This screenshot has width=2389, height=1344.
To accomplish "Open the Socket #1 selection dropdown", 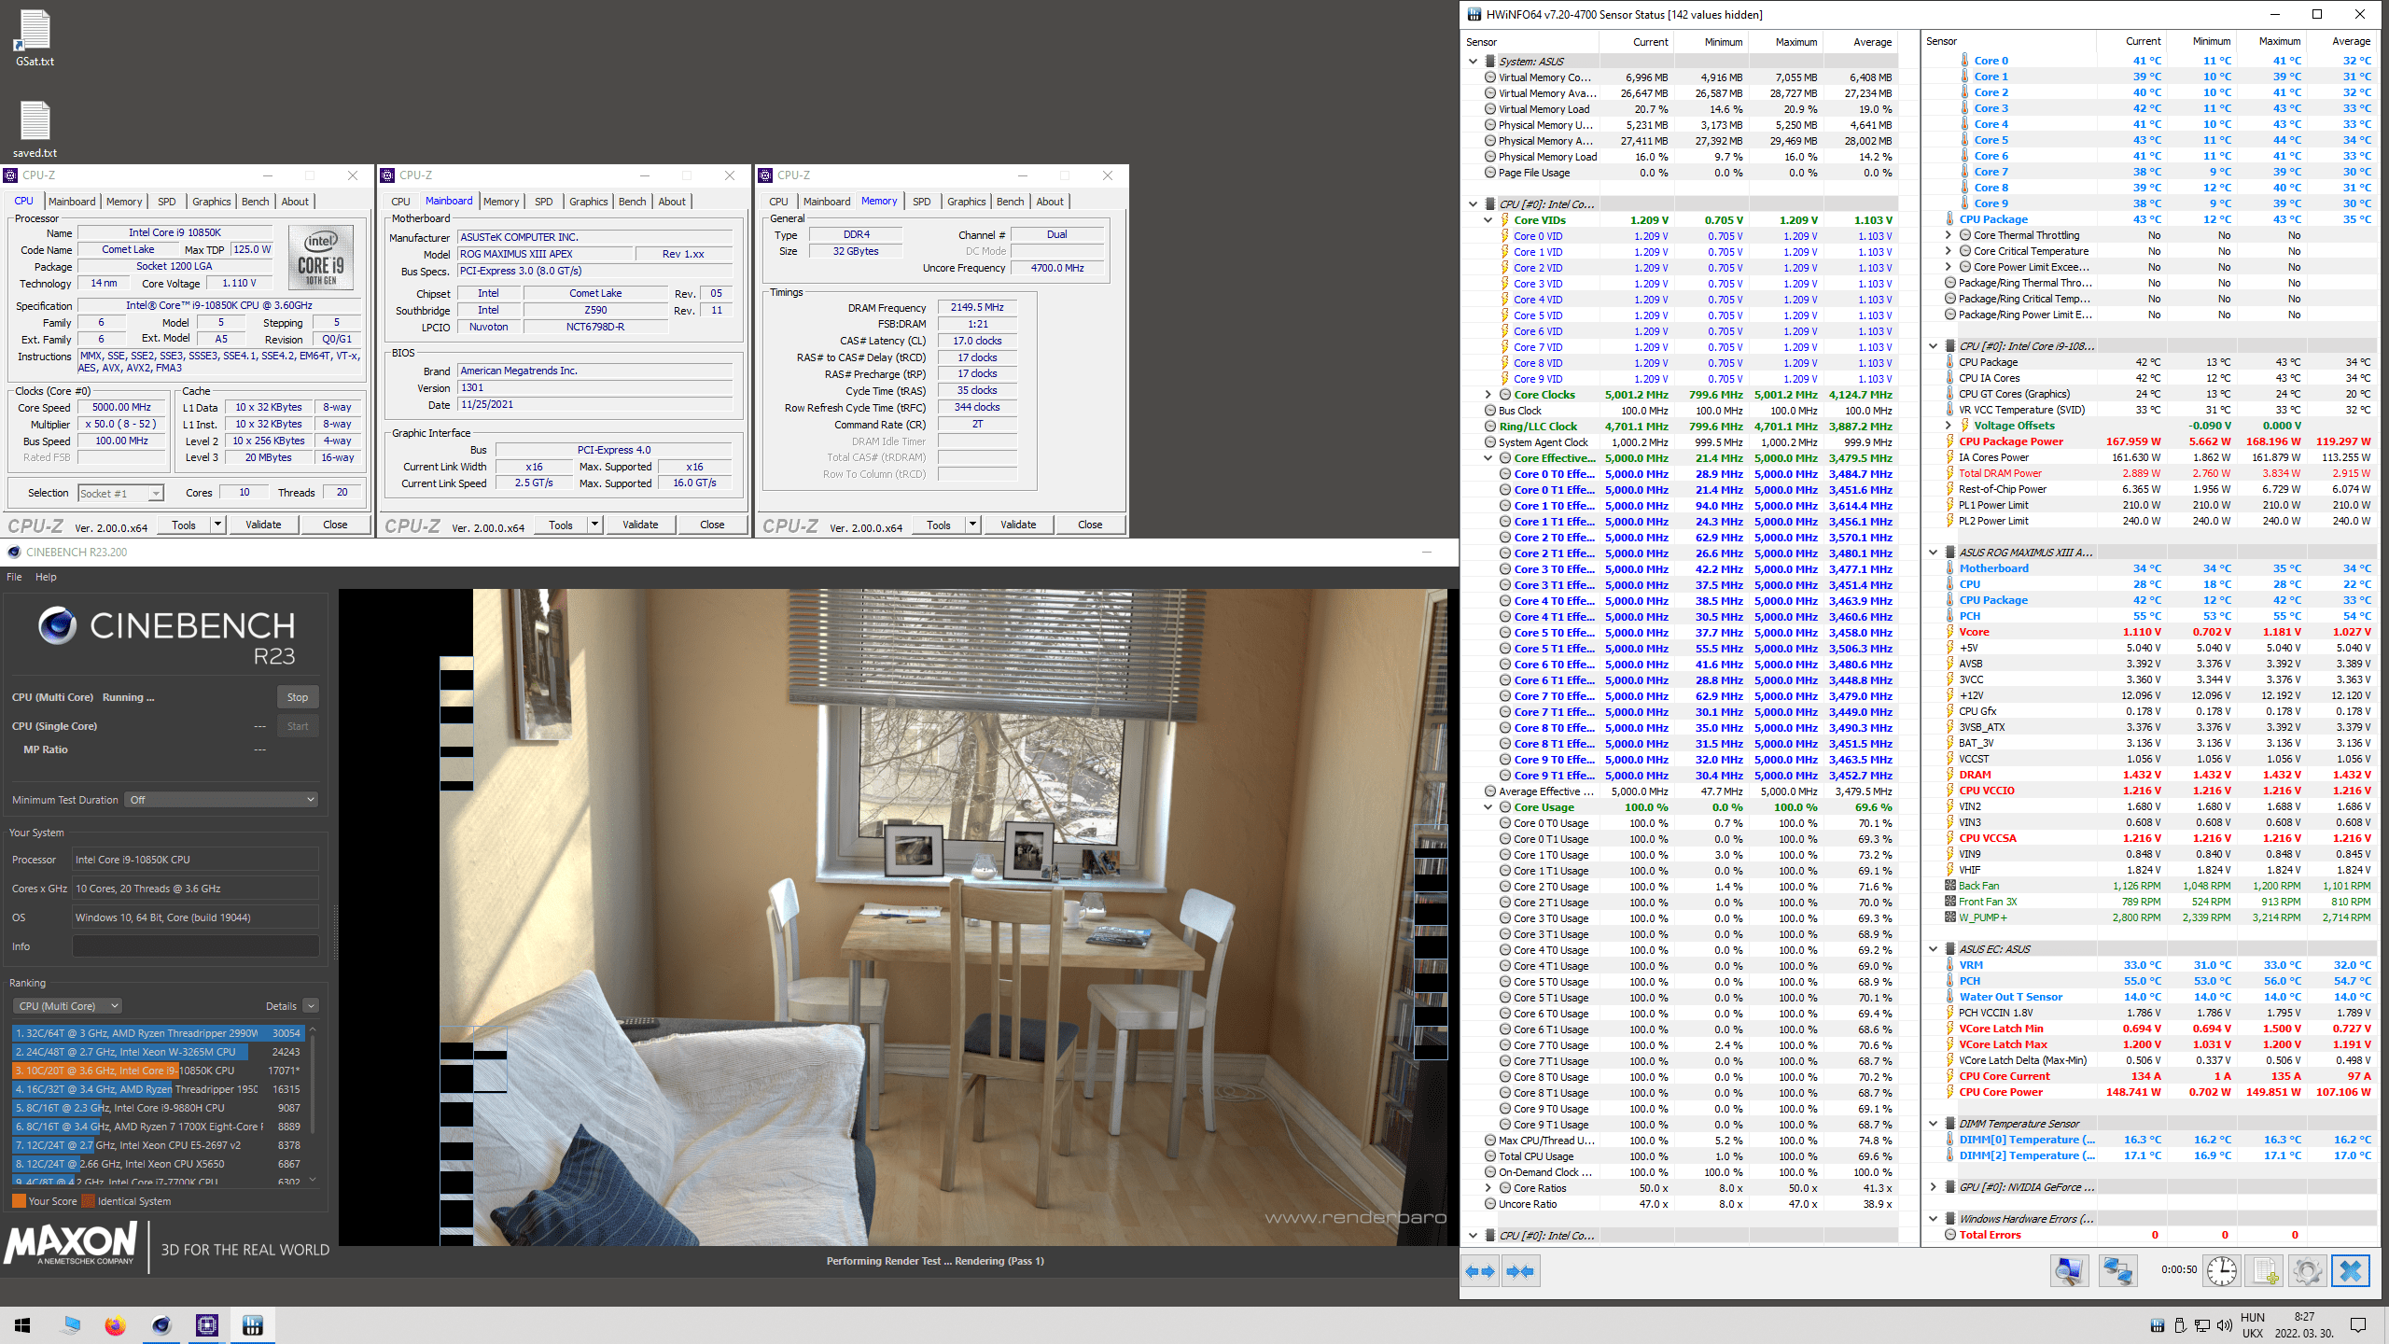I will click(x=120, y=493).
